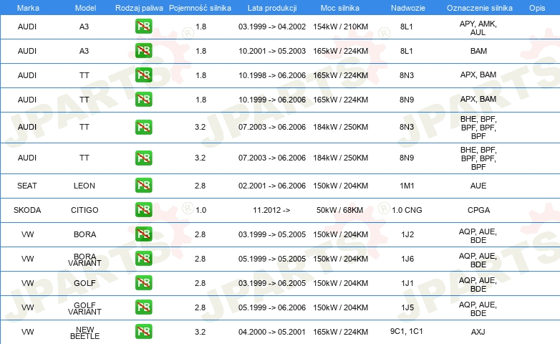Click the fuel icon in VW New Beetle row
This screenshot has height=344, width=560.
pyautogui.click(x=143, y=331)
